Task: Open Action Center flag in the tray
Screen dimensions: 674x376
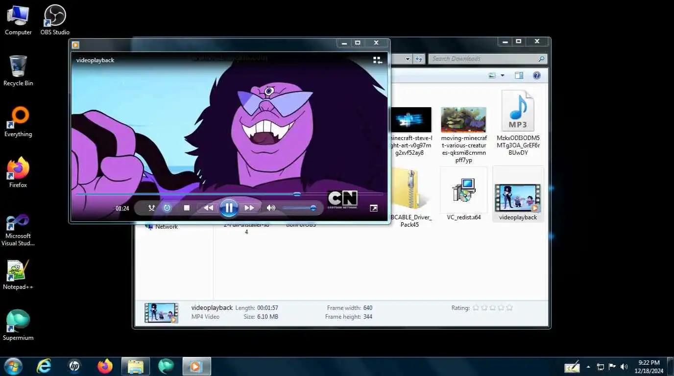Action: point(612,367)
